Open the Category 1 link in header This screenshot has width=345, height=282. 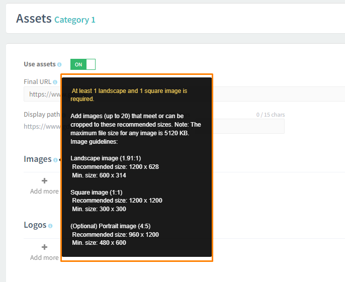74,20
